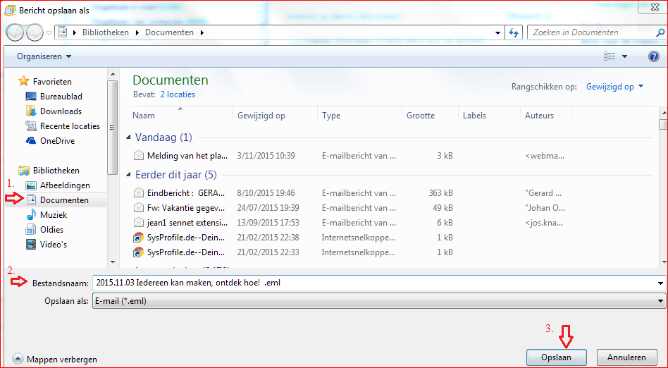Click the Opslaan button
The image size is (668, 368).
point(556,357)
